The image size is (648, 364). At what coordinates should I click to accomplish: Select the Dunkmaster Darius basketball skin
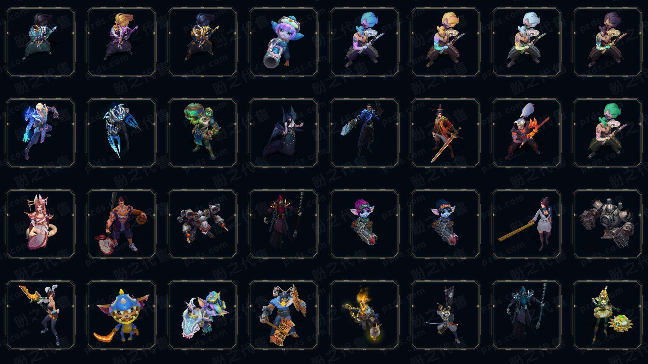pos(122,224)
